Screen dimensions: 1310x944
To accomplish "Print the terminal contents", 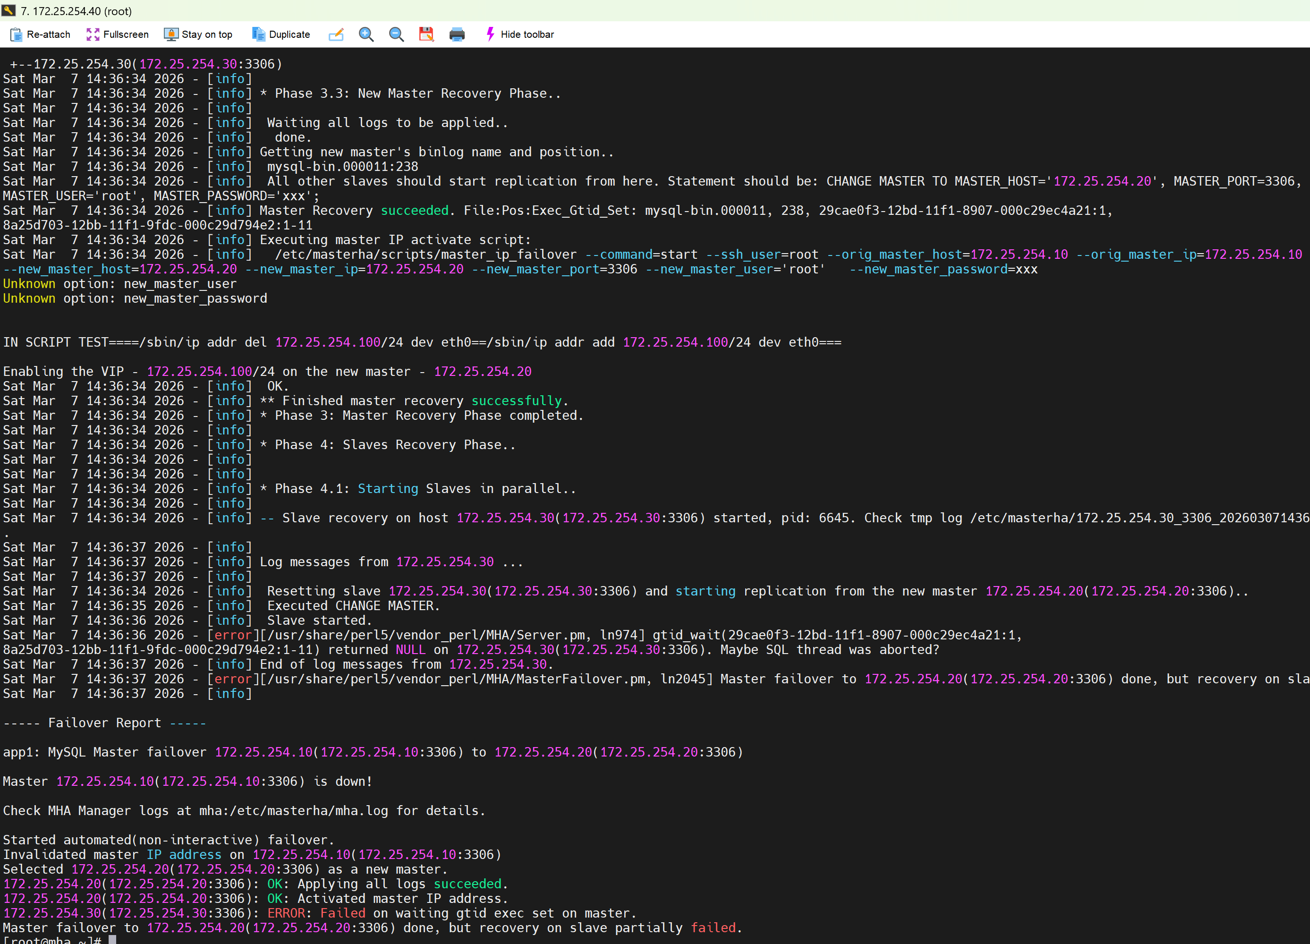I will tap(457, 34).
